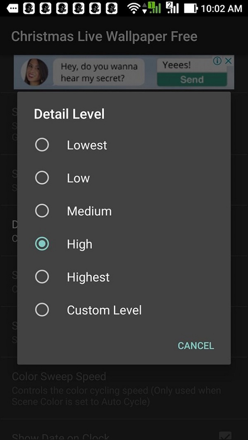This screenshot has width=248, height=440.
Task: Select the Custom Level radio button
Action: [42, 310]
